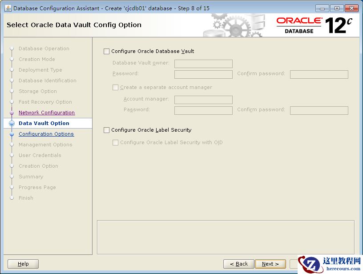This screenshot has width=363, height=274.
Task: Click the Database Vault owner field
Action: [x=203, y=64]
